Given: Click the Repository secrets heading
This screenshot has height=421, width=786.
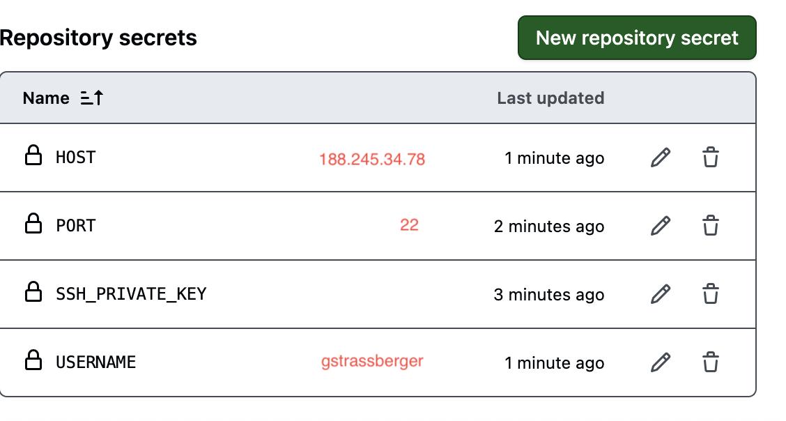Looking at the screenshot, I should tap(98, 38).
